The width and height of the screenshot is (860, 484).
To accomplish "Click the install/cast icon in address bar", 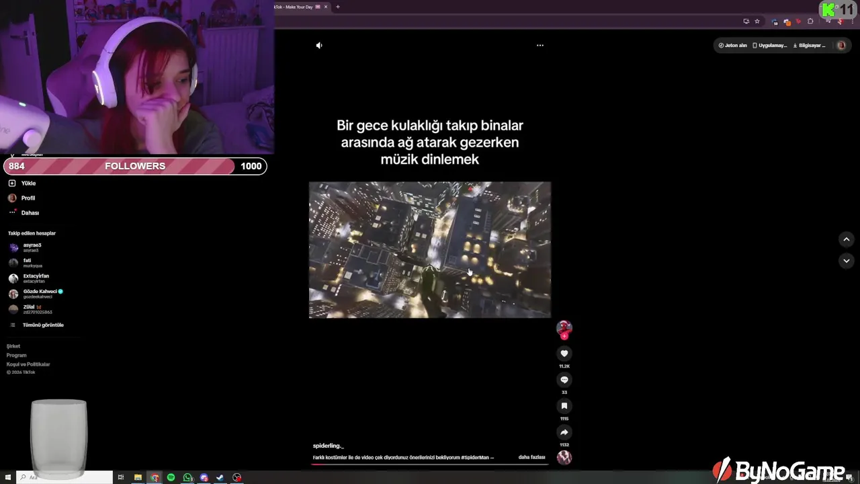I will (x=746, y=22).
